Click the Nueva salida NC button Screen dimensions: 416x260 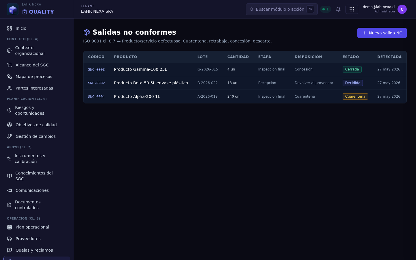pyautogui.click(x=382, y=33)
